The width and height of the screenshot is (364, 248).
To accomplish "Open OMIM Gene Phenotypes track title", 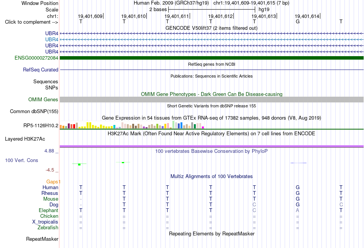I will (x=212, y=94).
